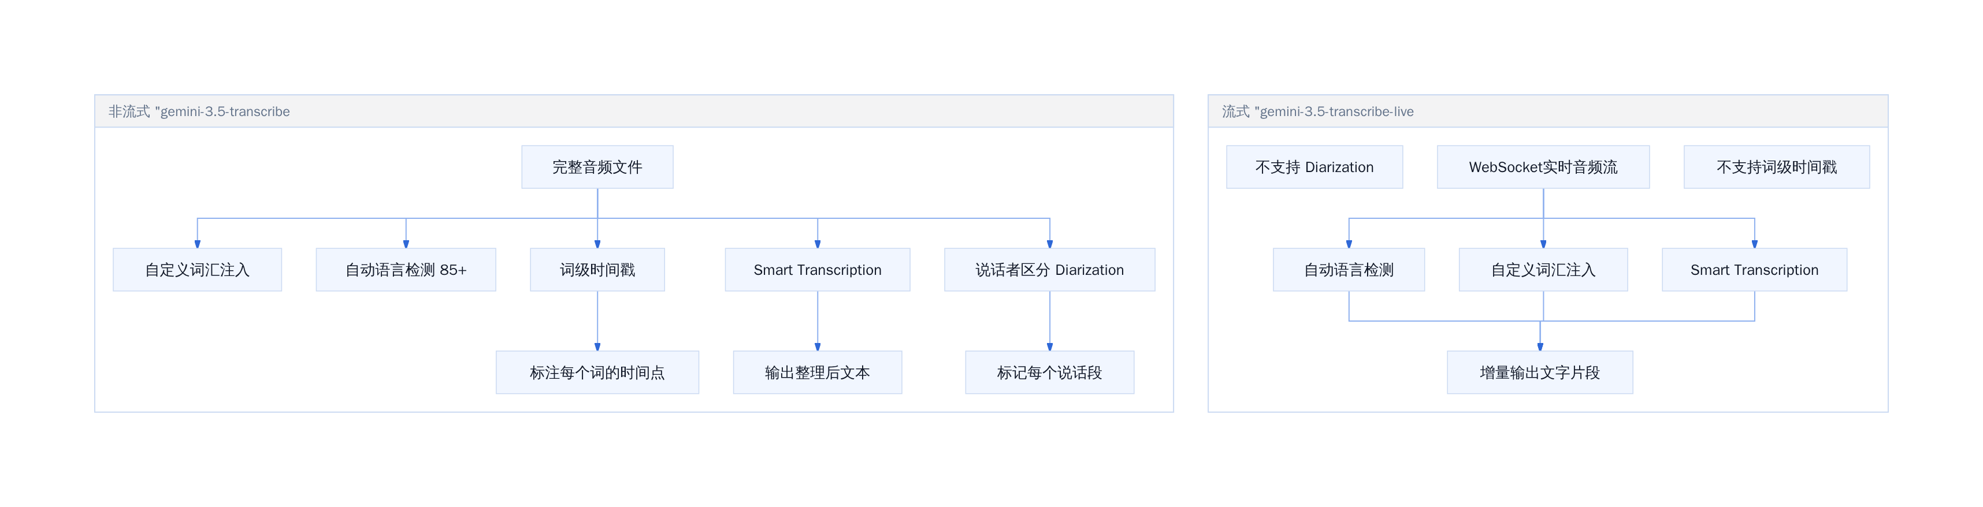Screen dimensions: 1983x507
Task: Click the 标记每个说话段 node
Action: tap(1049, 372)
